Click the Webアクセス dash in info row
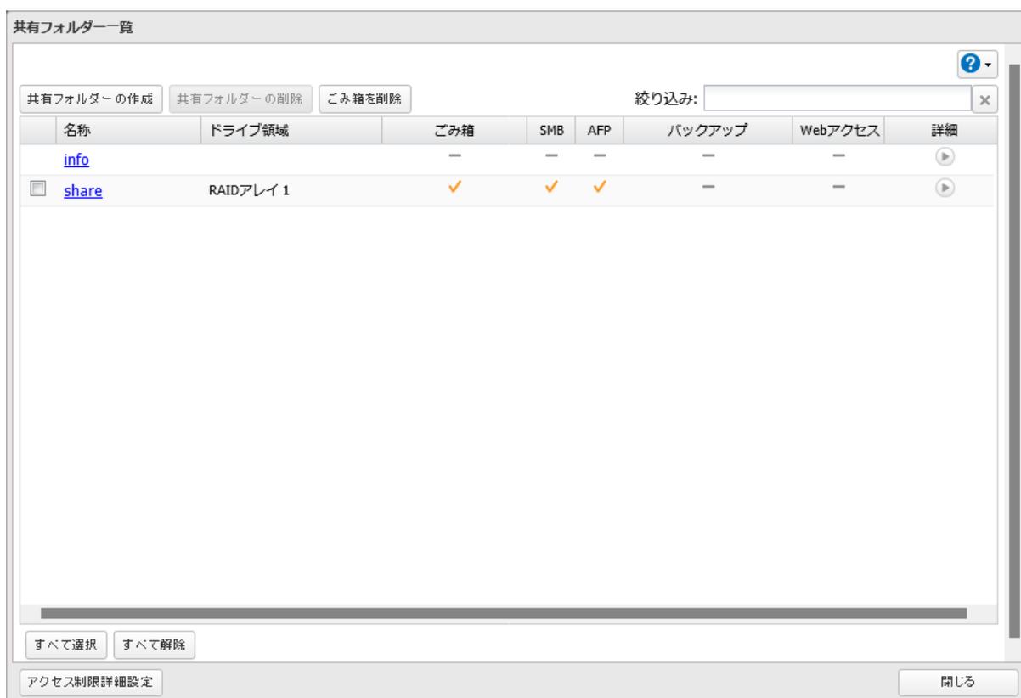This screenshot has width=1021, height=698. point(838,156)
